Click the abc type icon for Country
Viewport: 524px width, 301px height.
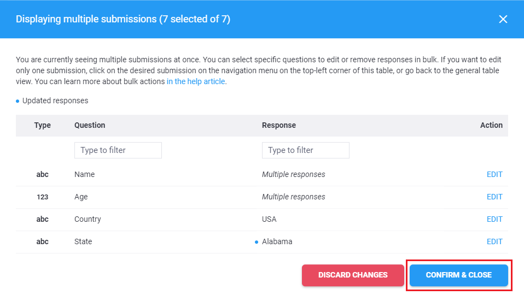click(x=42, y=220)
